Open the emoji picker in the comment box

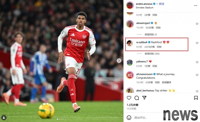(x=129, y=118)
